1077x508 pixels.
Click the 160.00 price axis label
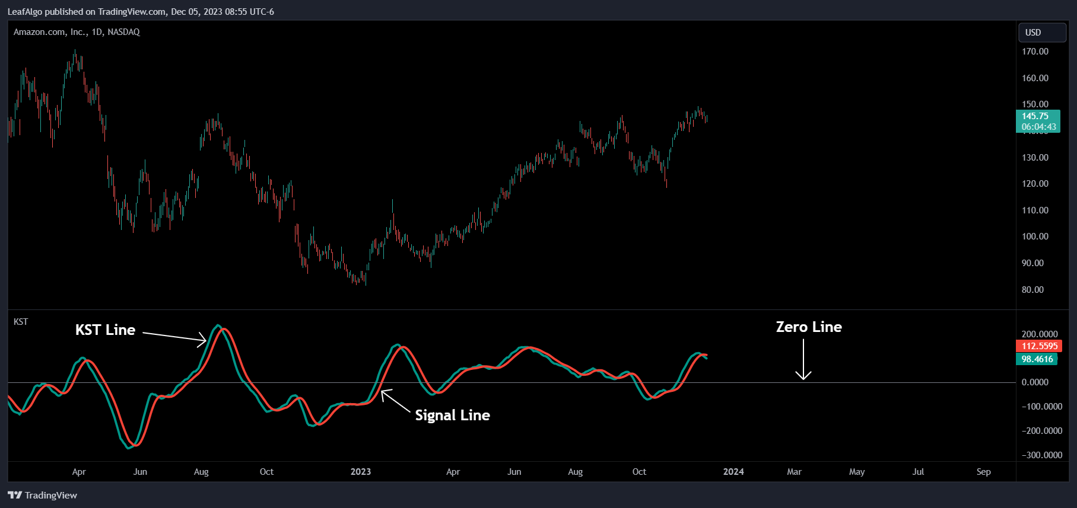tap(1035, 78)
